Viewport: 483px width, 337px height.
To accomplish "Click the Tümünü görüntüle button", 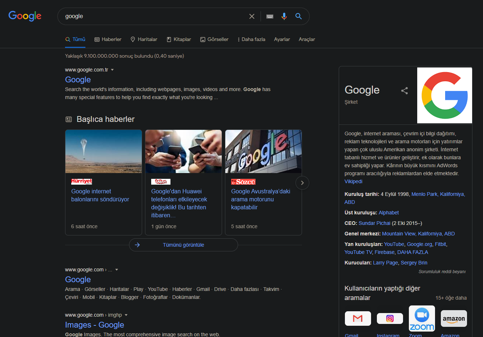I will tap(184, 245).
